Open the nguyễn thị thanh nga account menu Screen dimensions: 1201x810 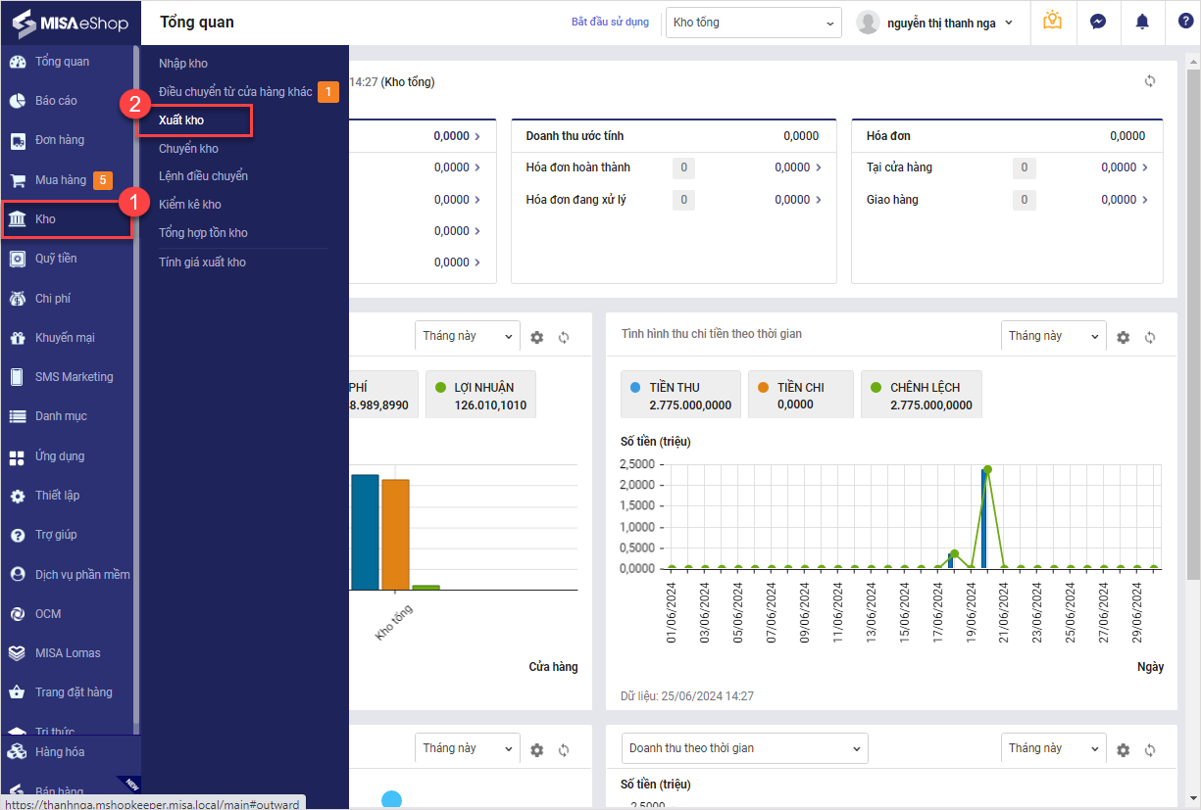point(935,23)
